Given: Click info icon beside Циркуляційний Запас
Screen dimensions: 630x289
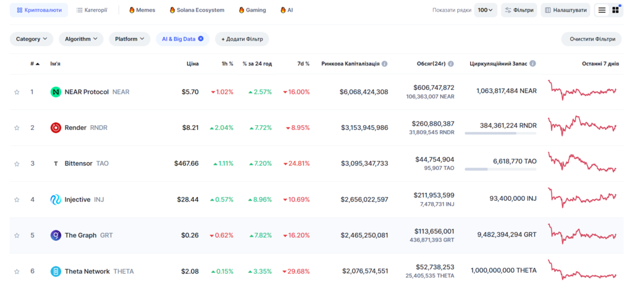Looking at the screenshot, I should [x=532, y=63].
